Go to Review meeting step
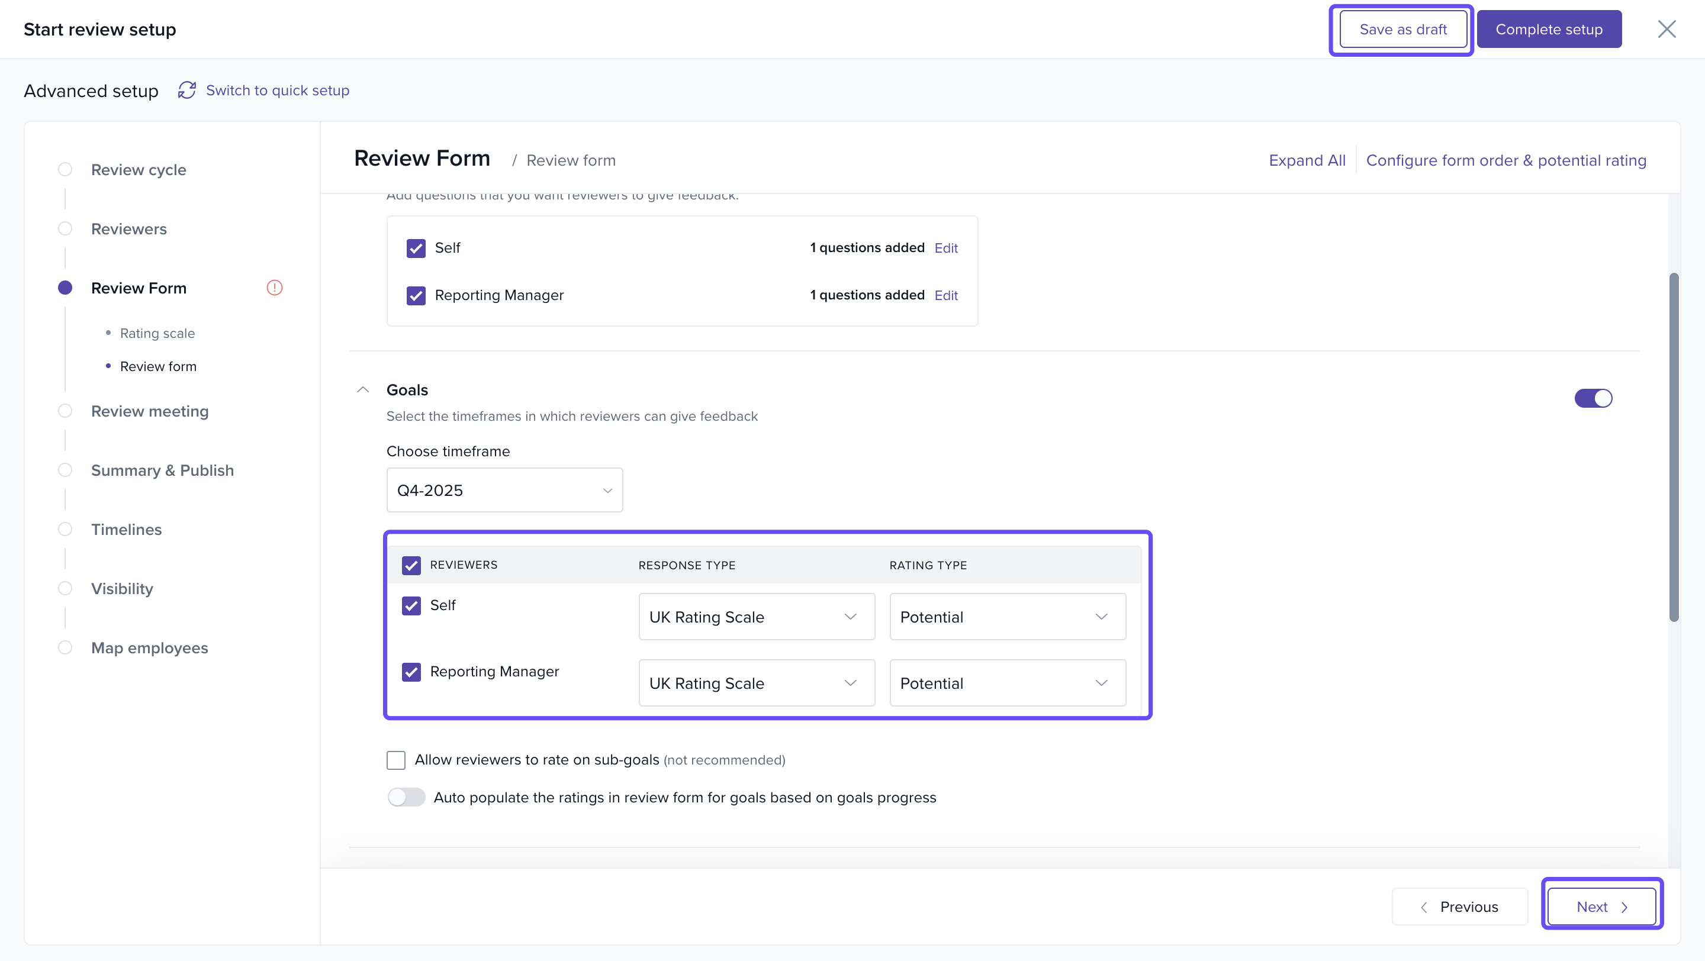The width and height of the screenshot is (1705, 961). pos(150,411)
